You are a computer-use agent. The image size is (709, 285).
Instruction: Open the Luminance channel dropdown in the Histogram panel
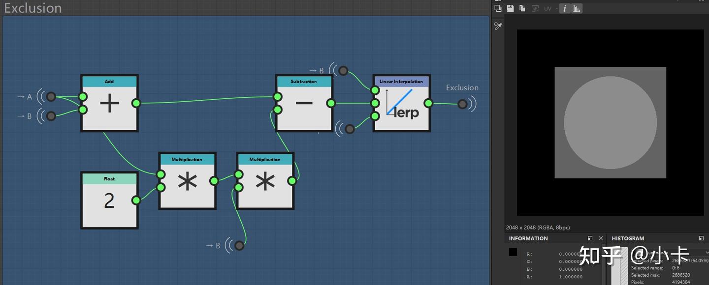tap(670, 253)
